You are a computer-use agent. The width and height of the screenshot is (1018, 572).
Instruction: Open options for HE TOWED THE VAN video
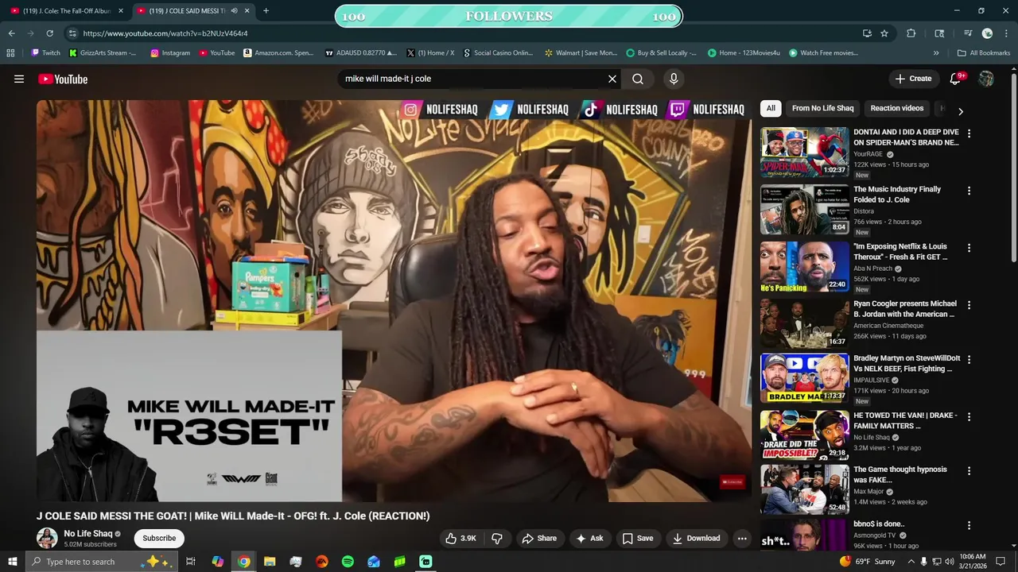[969, 416]
